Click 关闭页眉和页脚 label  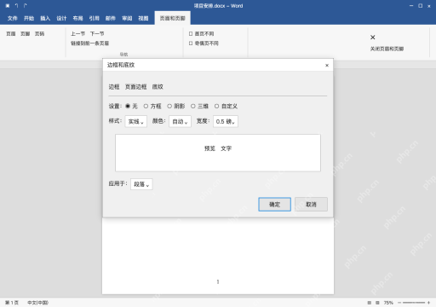(387, 49)
